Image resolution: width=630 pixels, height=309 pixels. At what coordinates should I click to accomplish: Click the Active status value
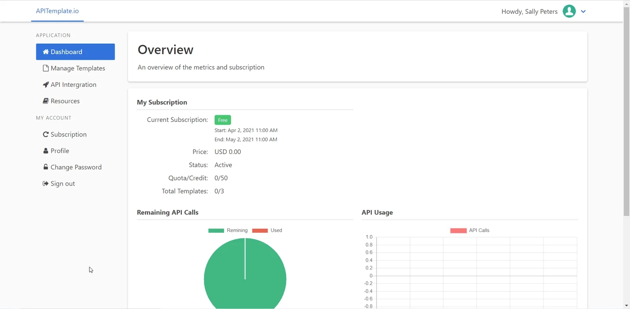(223, 165)
